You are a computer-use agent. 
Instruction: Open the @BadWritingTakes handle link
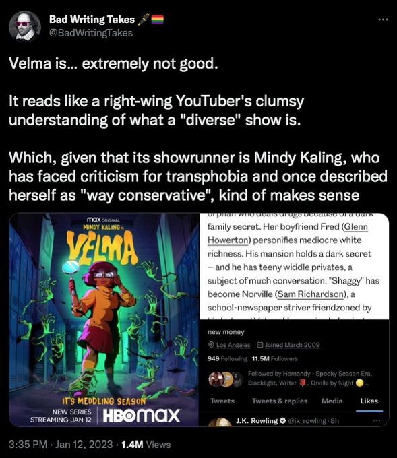(91, 33)
